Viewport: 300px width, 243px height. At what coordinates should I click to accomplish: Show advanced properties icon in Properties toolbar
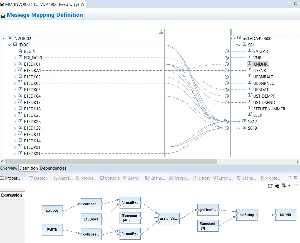[x=284, y=186]
